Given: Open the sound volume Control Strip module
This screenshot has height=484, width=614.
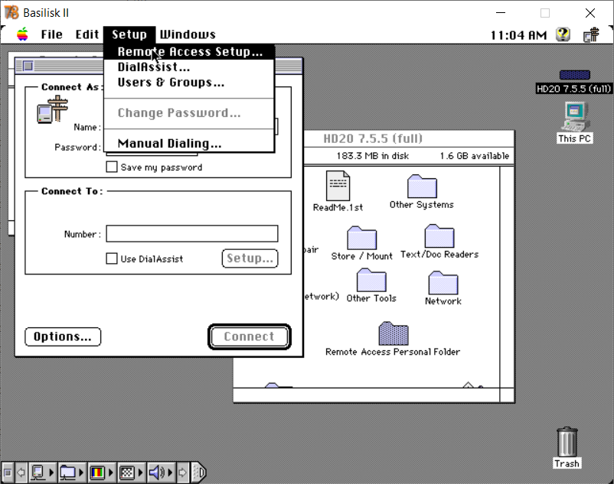Looking at the screenshot, I should click(161, 473).
